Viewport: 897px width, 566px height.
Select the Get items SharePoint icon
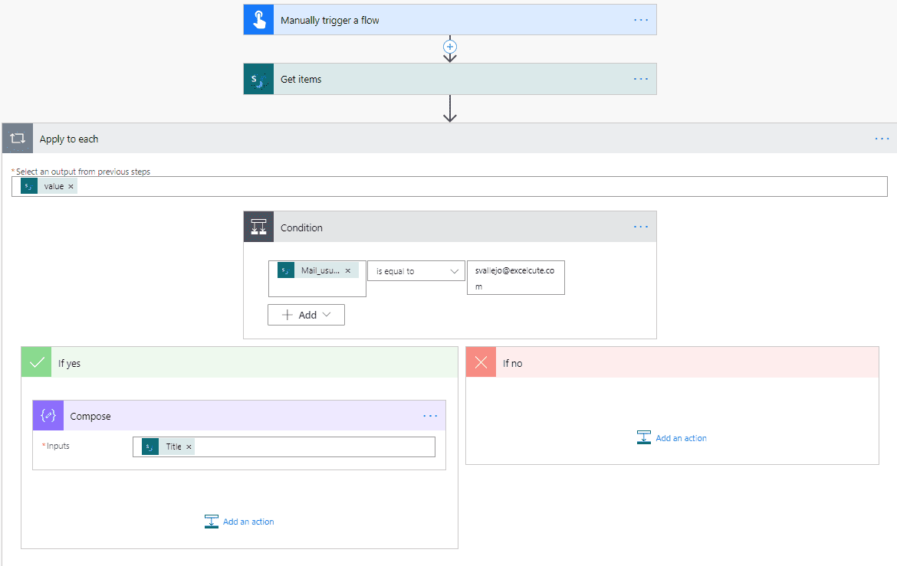pos(258,79)
